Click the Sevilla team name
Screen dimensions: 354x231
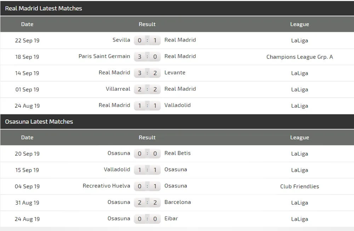121,40
